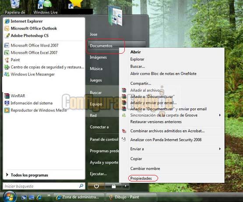Click Panda icon beside Analizar con Panda
Viewport: 243px width, 202px height.
point(124,140)
